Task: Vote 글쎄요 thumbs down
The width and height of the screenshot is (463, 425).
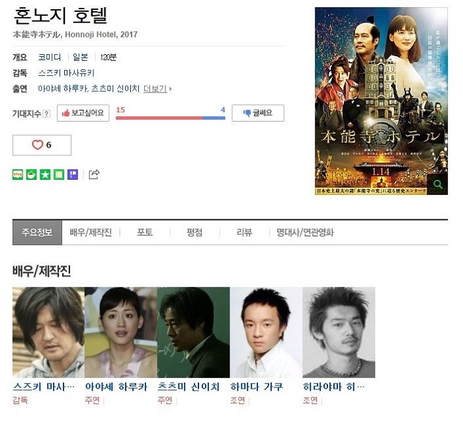Action: [258, 113]
